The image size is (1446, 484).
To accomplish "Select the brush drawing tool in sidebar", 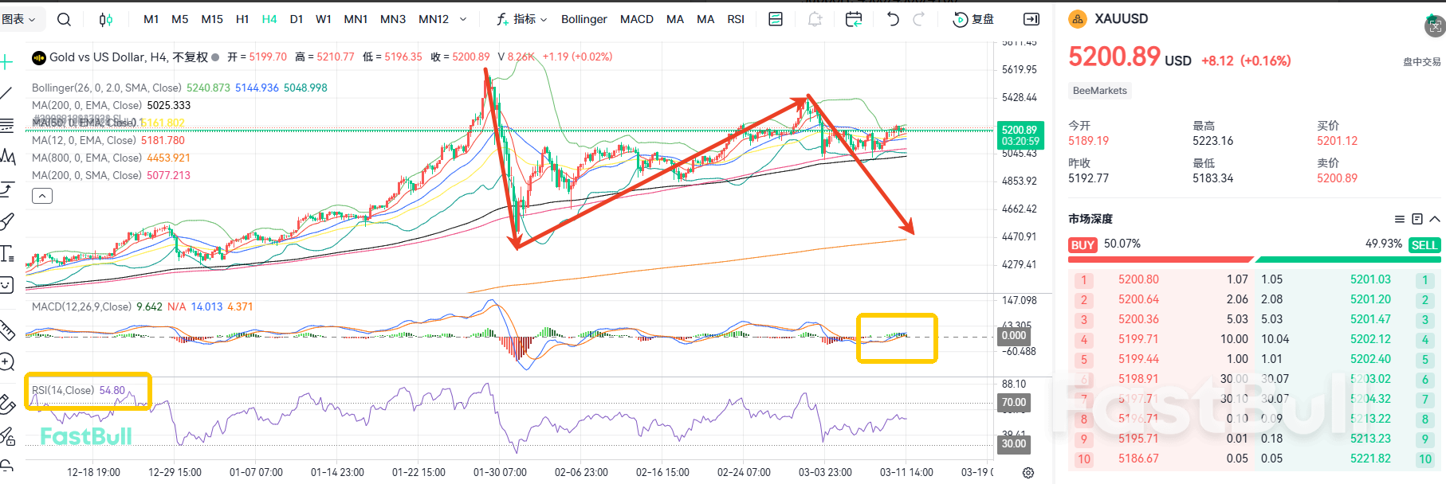I will click(7, 221).
